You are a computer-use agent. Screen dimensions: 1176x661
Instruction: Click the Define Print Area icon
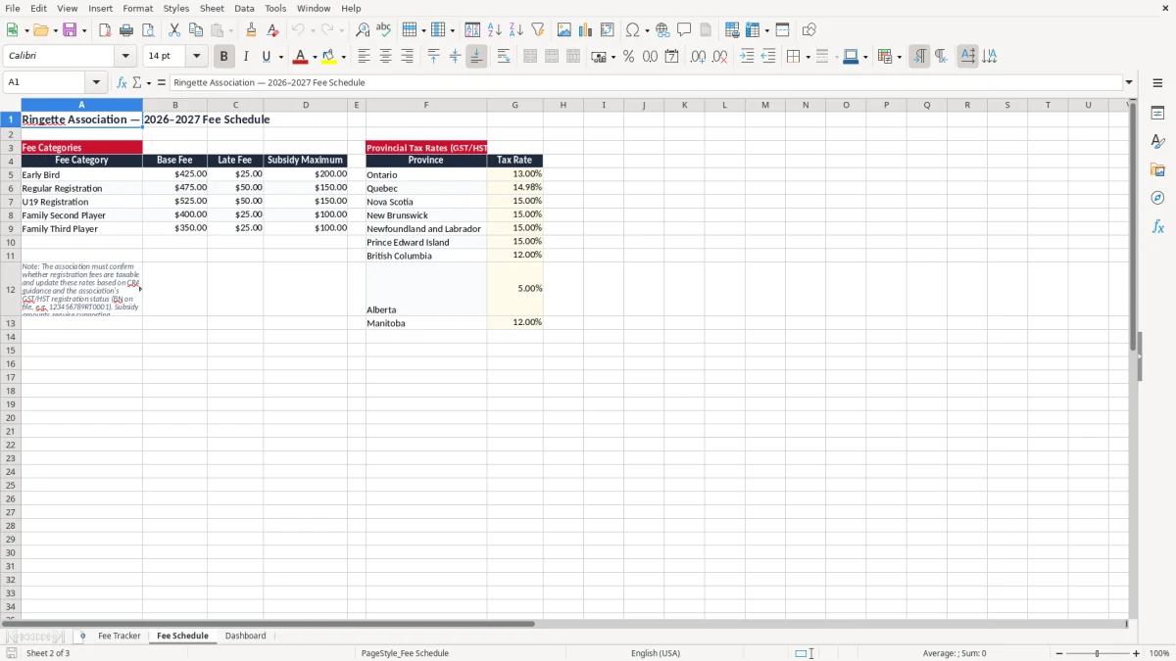pos(732,30)
